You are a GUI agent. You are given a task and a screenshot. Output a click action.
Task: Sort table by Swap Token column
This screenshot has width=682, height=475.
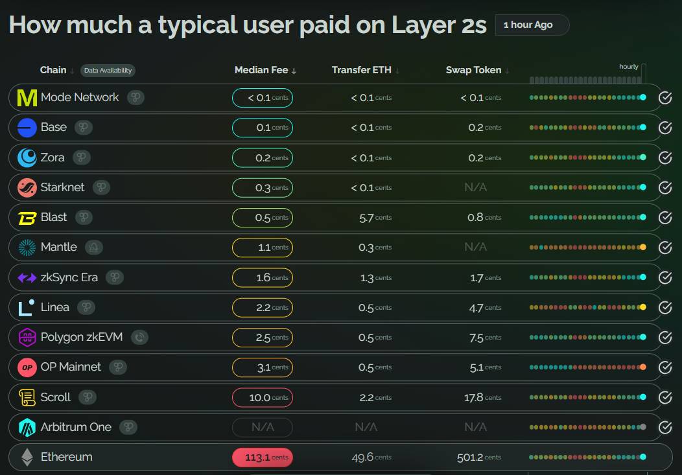[x=478, y=70]
